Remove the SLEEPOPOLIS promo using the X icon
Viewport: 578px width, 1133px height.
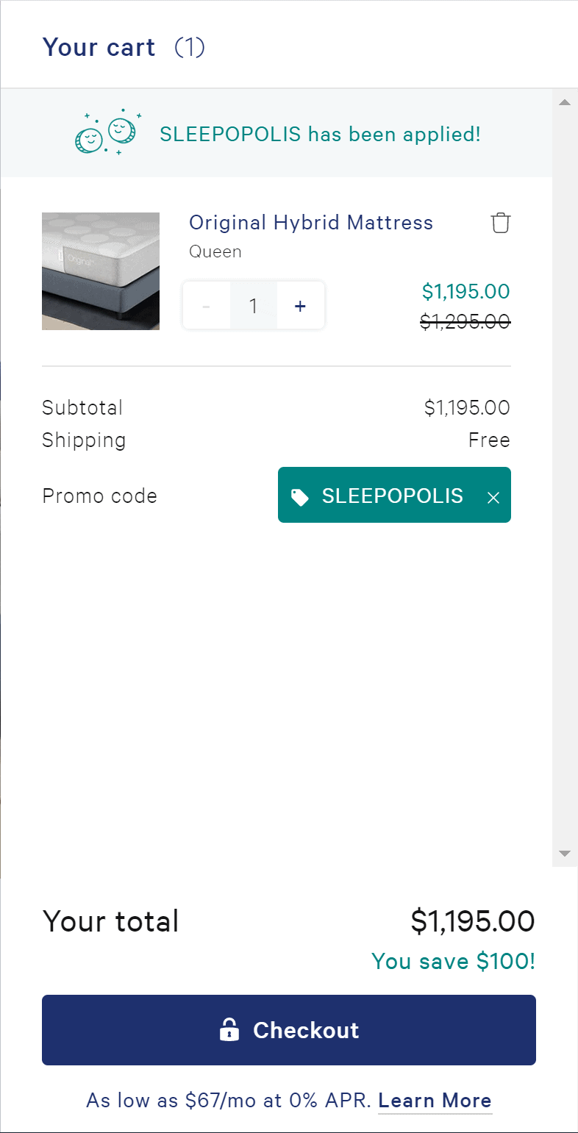point(493,498)
